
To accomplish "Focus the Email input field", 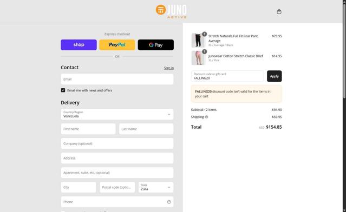I will point(117,79).
